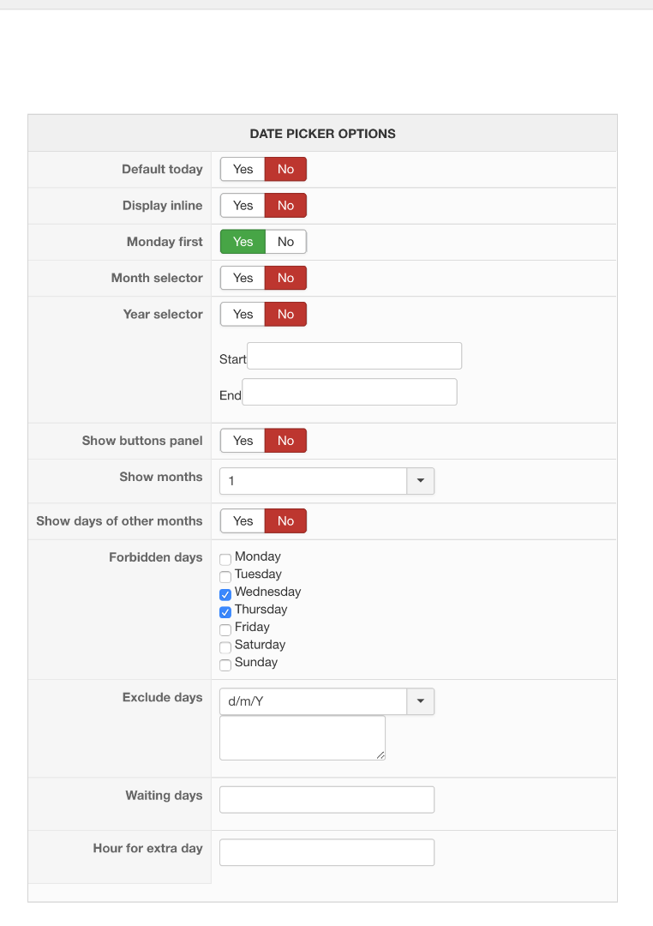Click the Exclude days text area
The height and width of the screenshot is (926, 653).
pyautogui.click(x=302, y=737)
